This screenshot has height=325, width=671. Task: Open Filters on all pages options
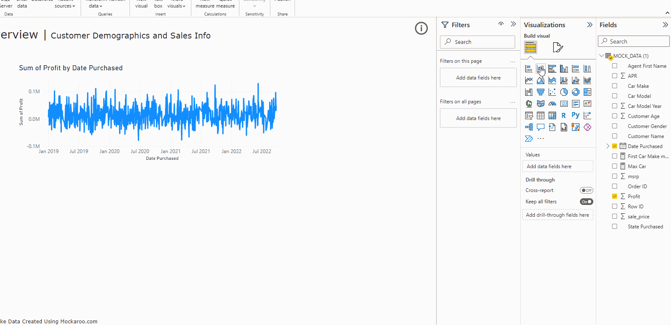click(513, 102)
